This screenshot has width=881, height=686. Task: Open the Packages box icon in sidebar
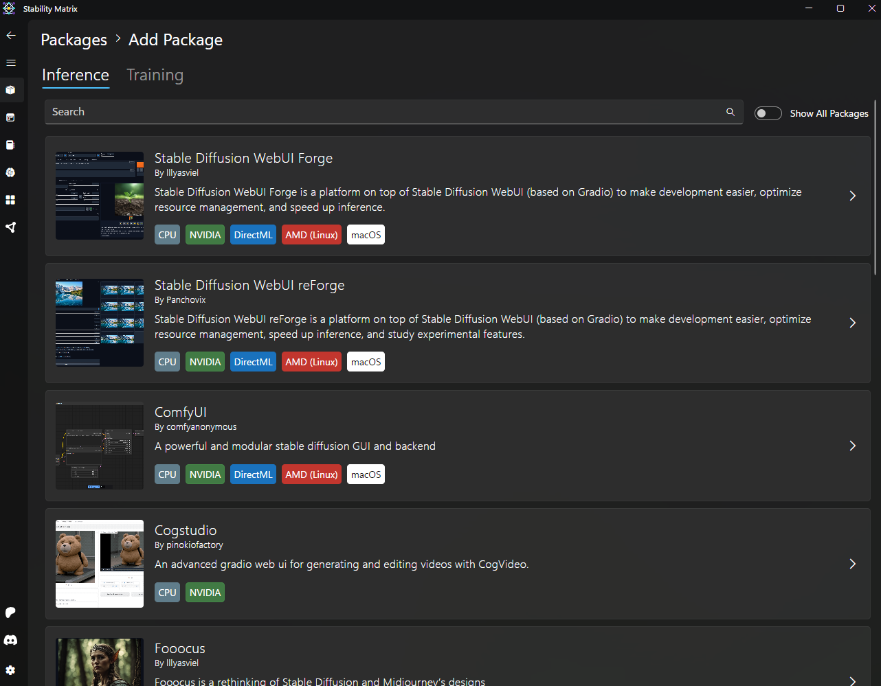point(10,90)
